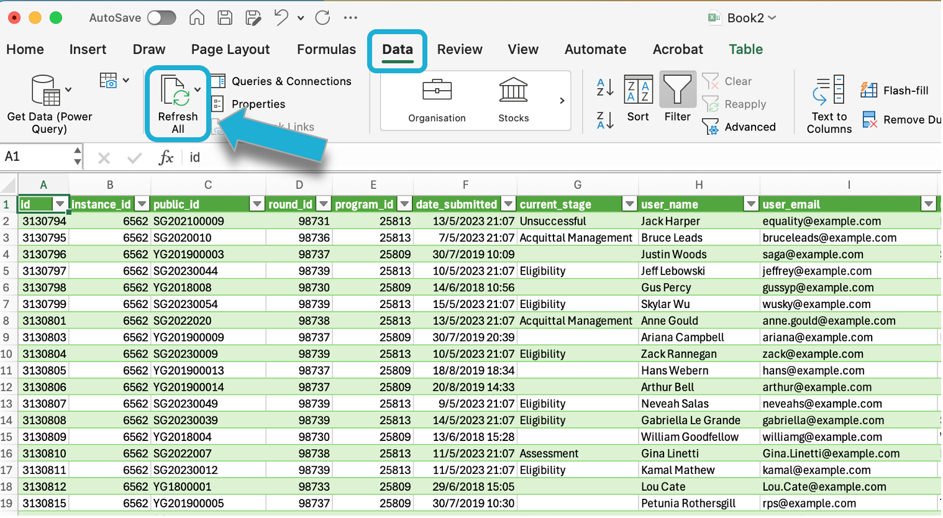This screenshot has height=518, width=943.
Task: Expand the current_stage filter dropdown
Action: tap(630, 204)
